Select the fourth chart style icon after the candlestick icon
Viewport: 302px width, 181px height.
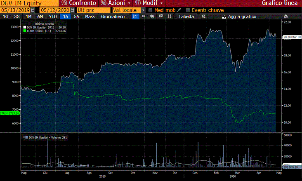tap(160, 16)
